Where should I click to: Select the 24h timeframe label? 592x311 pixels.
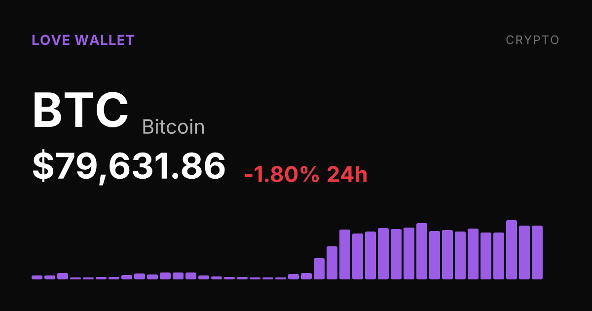click(347, 175)
